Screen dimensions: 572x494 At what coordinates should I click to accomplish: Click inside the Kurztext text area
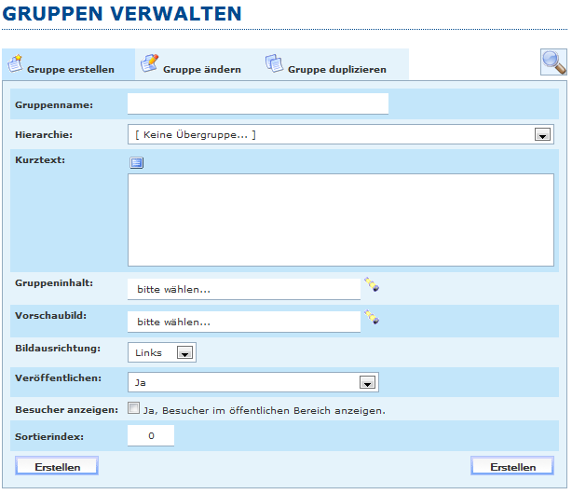pos(341,220)
